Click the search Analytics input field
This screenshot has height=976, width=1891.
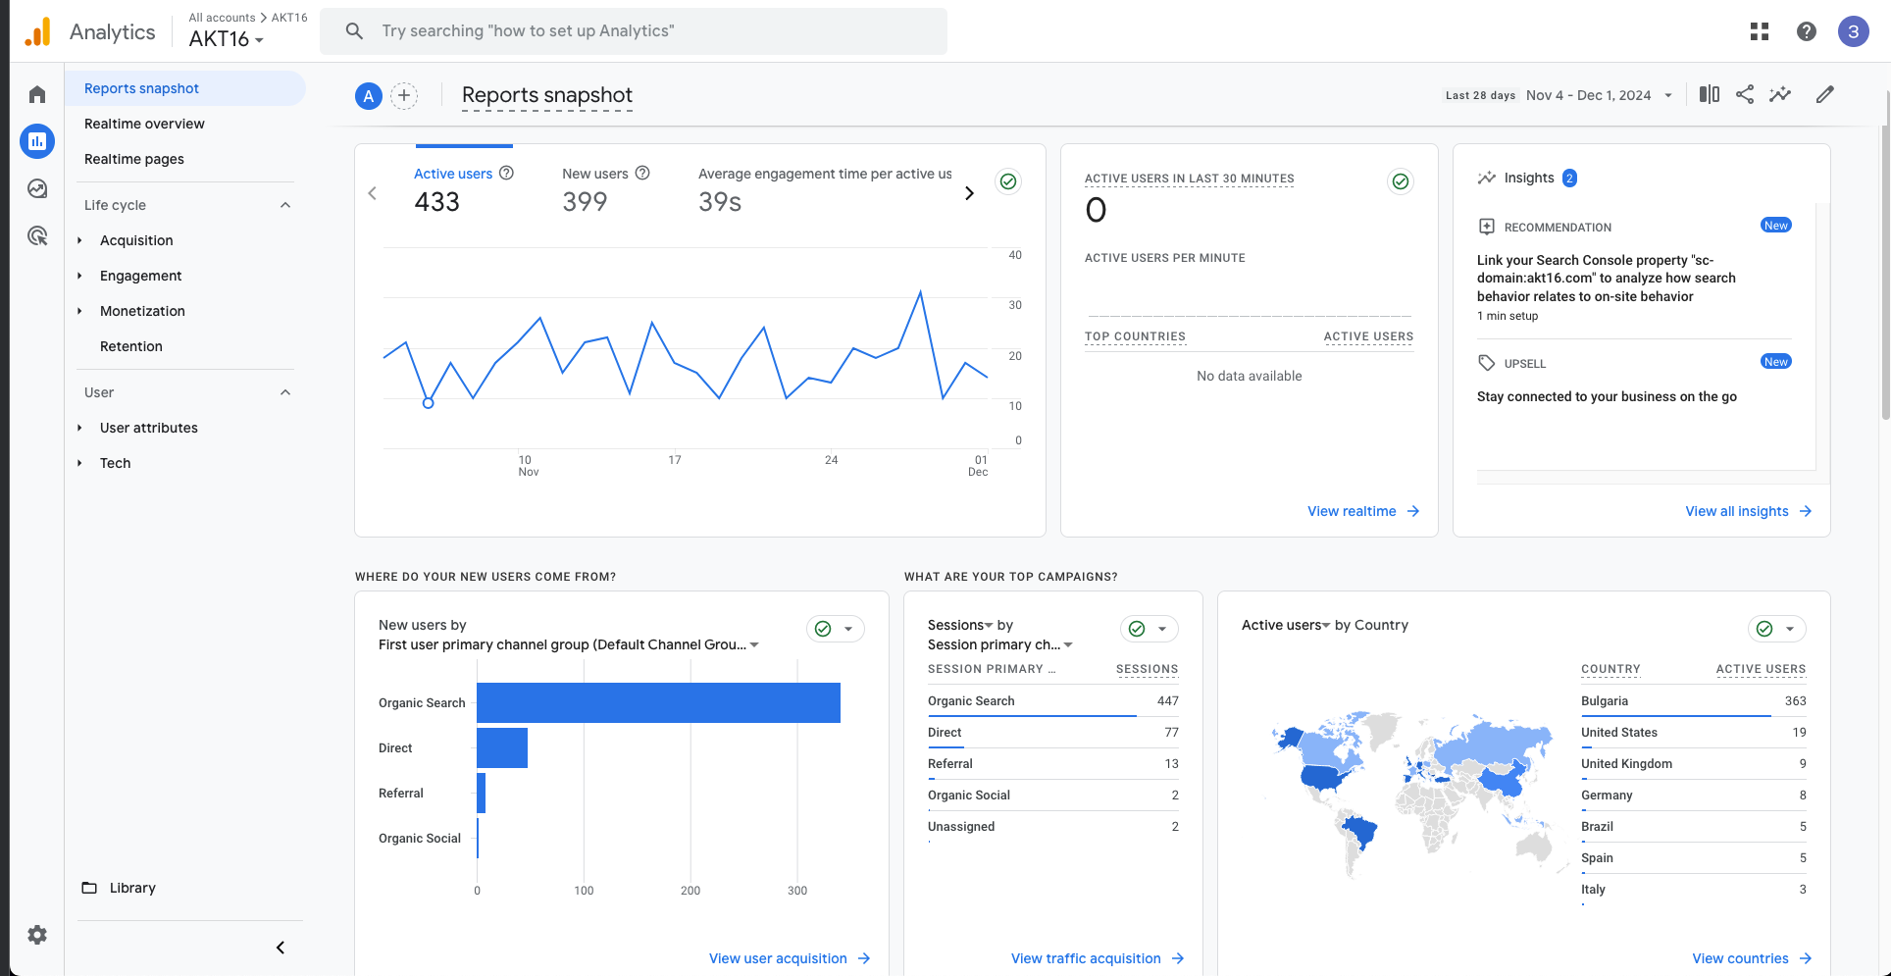coord(634,31)
